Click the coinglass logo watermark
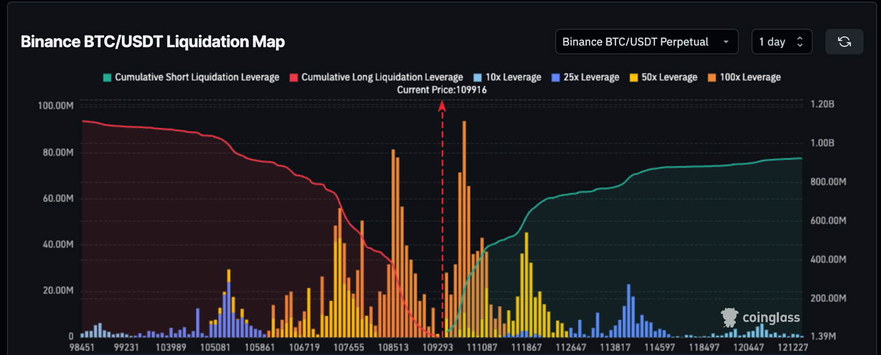 point(760,318)
